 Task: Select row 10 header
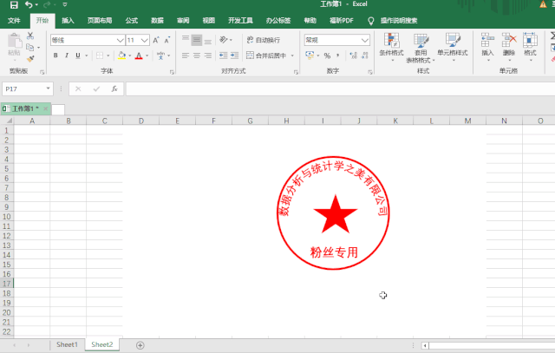(7, 216)
